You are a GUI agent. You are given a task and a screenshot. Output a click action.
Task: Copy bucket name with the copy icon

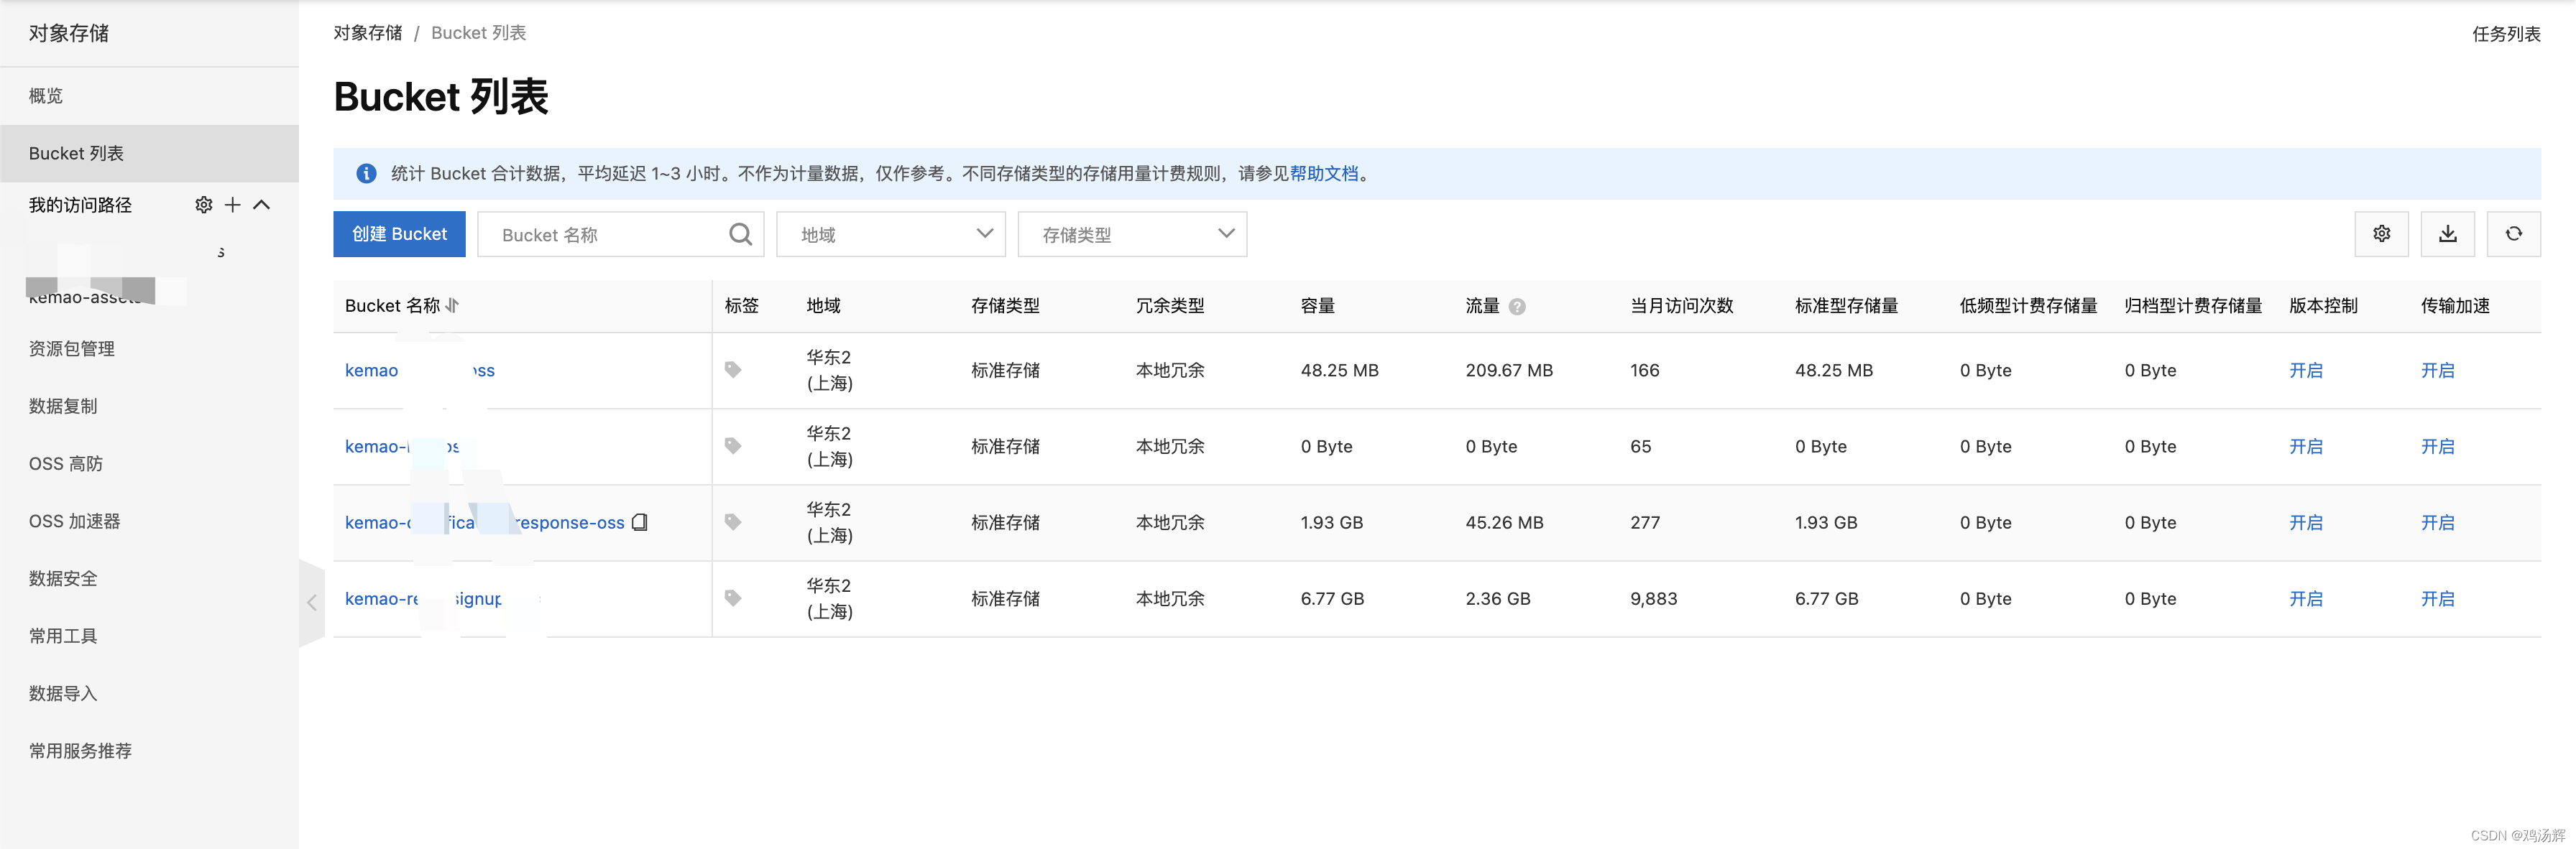tap(640, 522)
